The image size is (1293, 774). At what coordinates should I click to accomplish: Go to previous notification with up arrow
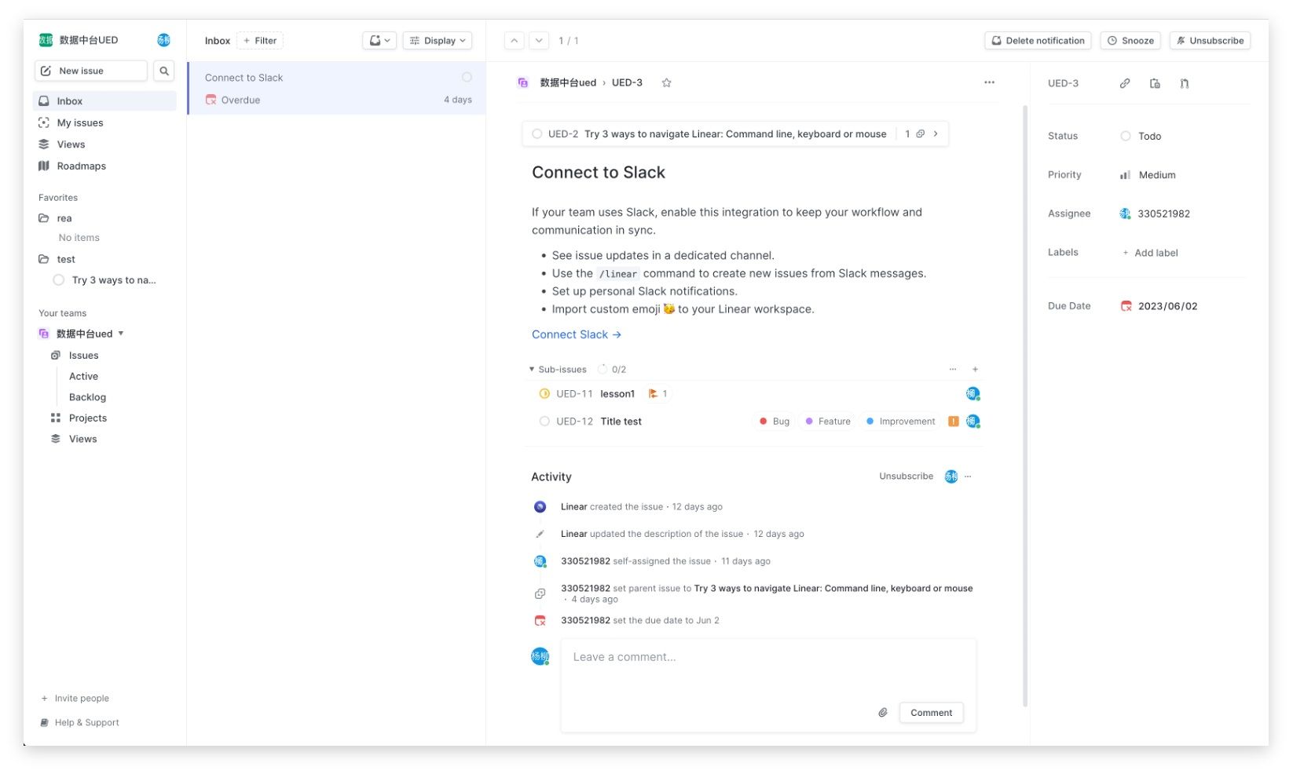tap(514, 41)
